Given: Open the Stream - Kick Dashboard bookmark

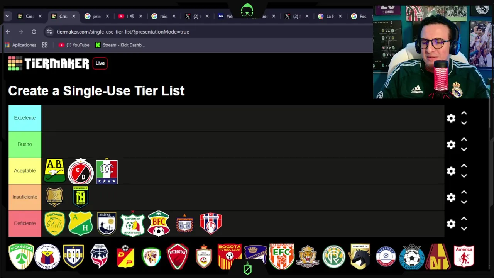Looking at the screenshot, I should coord(120,45).
